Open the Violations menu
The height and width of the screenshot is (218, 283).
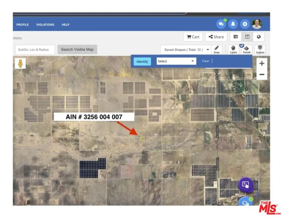click(45, 25)
